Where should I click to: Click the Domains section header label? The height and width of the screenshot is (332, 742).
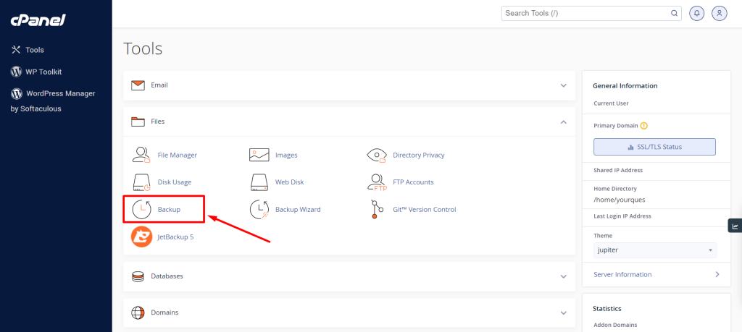164,312
